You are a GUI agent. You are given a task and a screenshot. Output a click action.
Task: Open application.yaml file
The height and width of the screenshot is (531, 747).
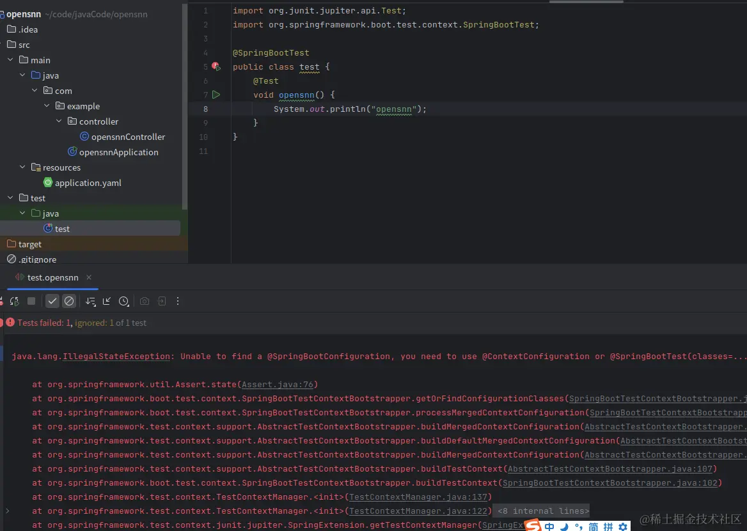point(88,183)
